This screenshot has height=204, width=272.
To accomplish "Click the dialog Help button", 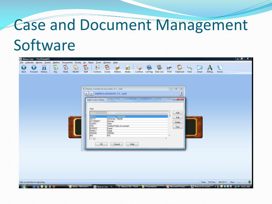I will tap(132, 144).
